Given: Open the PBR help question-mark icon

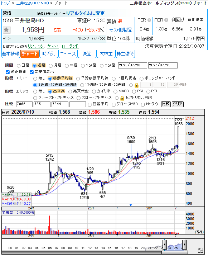Looking at the screenshot, I should click(166, 20).
